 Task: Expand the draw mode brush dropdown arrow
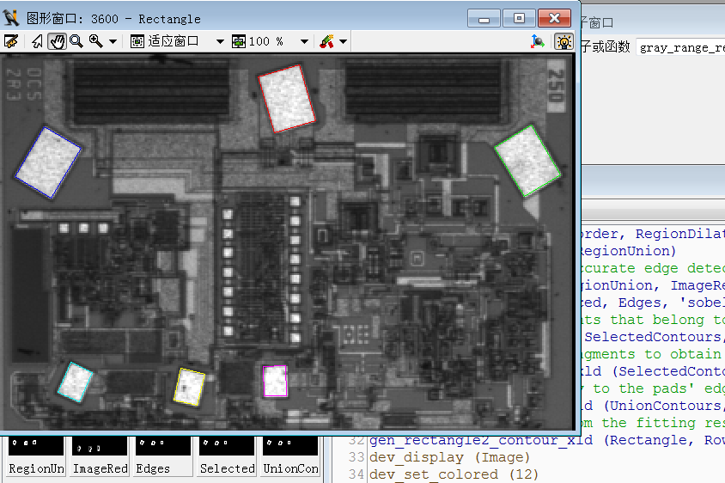point(343,41)
